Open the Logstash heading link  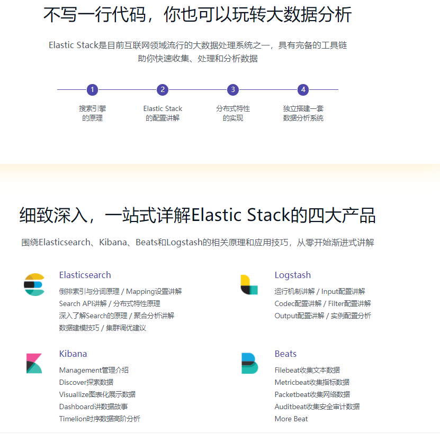pos(292,275)
